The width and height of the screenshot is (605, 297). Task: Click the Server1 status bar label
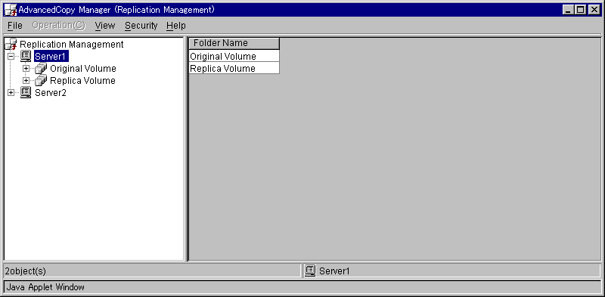pos(334,271)
